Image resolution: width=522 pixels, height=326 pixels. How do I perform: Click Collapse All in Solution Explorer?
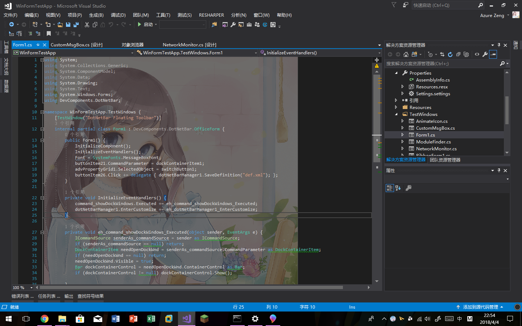pyautogui.click(x=458, y=54)
